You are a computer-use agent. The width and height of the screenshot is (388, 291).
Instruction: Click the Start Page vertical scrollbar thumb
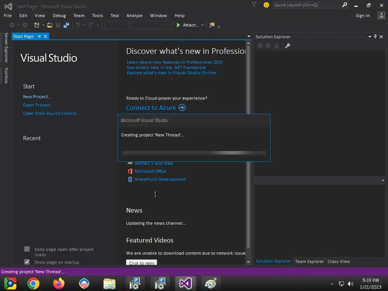248,147
